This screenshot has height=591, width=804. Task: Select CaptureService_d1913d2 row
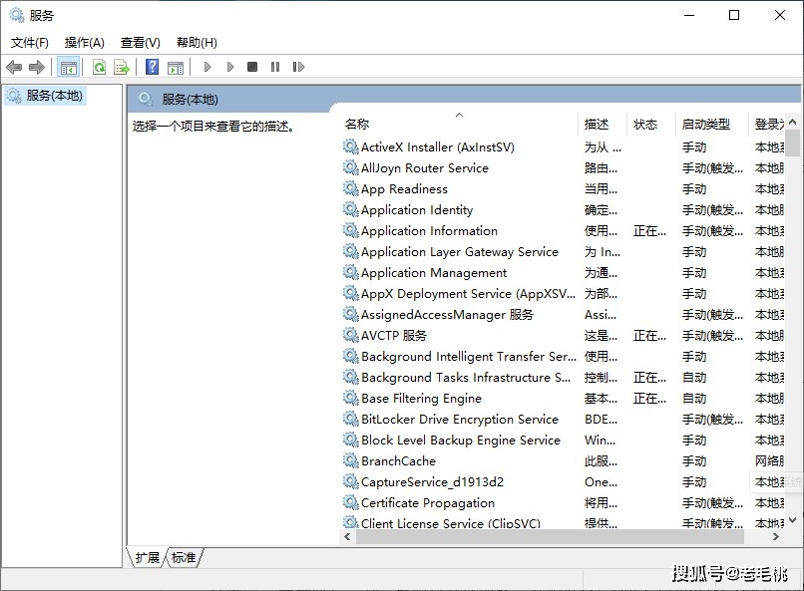coord(563,482)
